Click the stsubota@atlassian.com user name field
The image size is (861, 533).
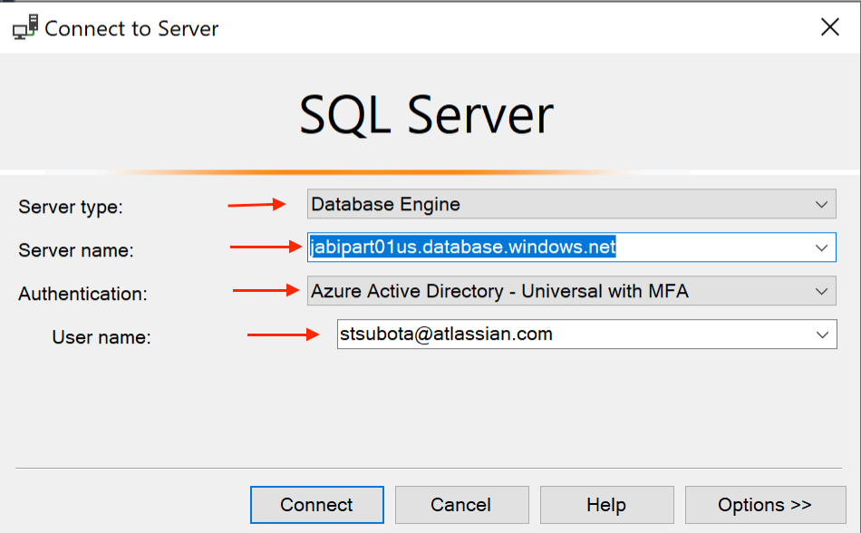(x=587, y=334)
